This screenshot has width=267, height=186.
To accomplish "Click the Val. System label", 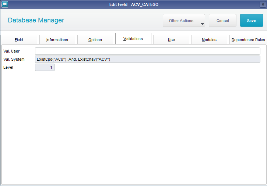I will point(14,59).
